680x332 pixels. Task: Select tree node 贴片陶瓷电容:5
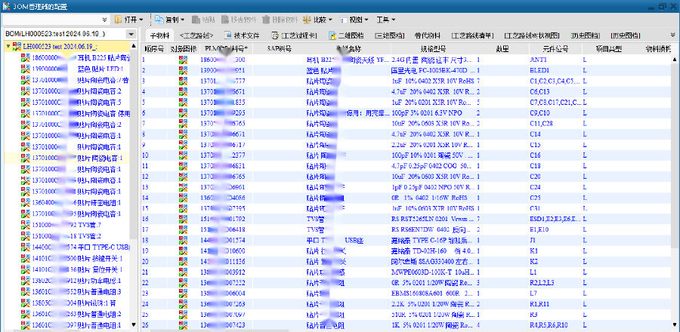pyautogui.click(x=99, y=103)
